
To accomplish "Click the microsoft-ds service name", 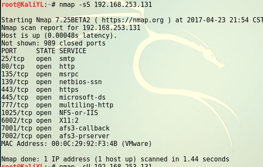I will (83, 97).
